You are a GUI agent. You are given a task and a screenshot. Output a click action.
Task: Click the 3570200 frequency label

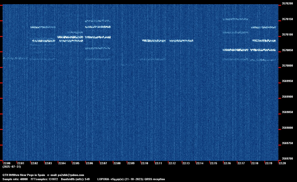(287, 3)
